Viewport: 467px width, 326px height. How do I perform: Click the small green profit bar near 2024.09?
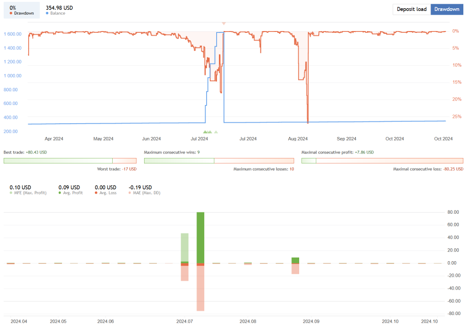[x=296, y=260]
